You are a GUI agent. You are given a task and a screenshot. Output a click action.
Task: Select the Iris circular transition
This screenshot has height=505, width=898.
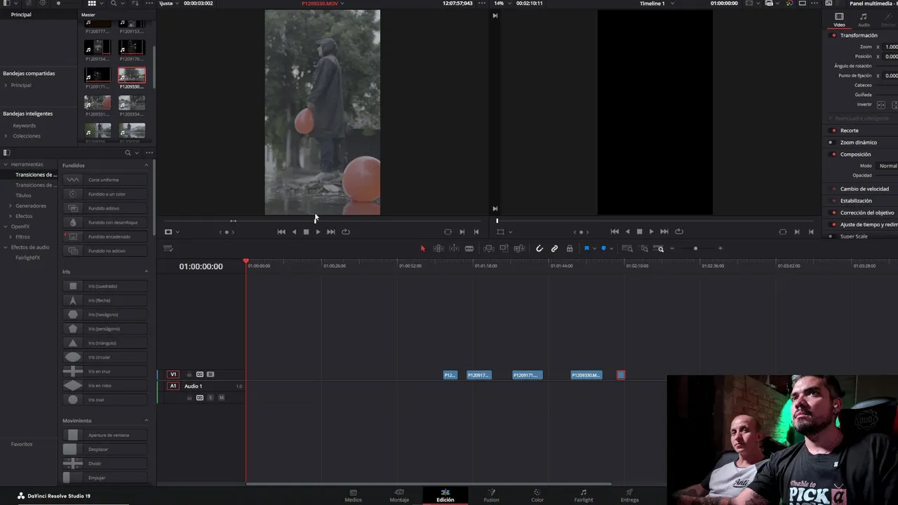(x=105, y=357)
